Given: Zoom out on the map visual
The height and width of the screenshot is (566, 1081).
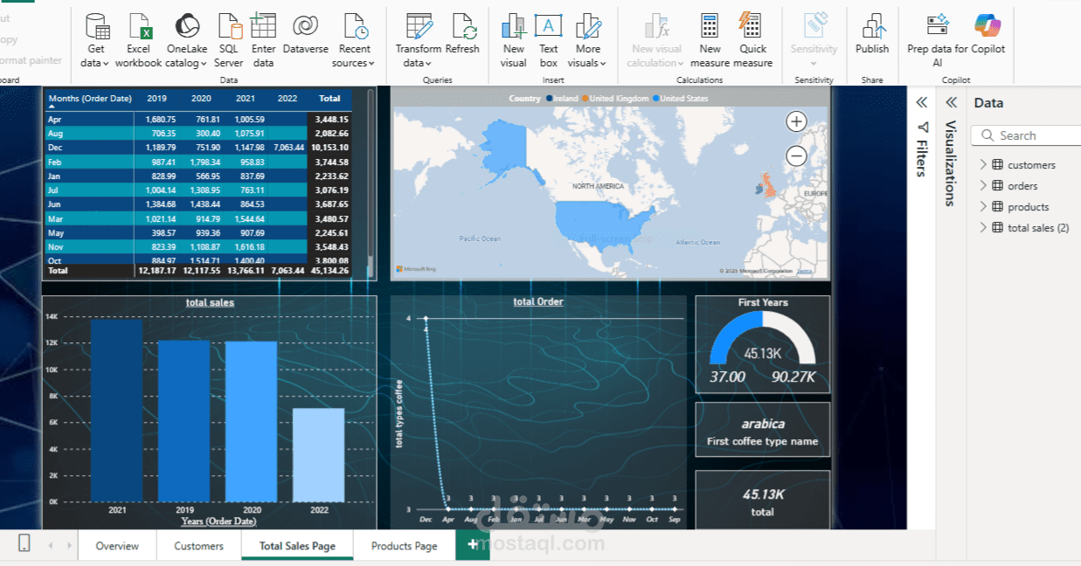Looking at the screenshot, I should [796, 156].
